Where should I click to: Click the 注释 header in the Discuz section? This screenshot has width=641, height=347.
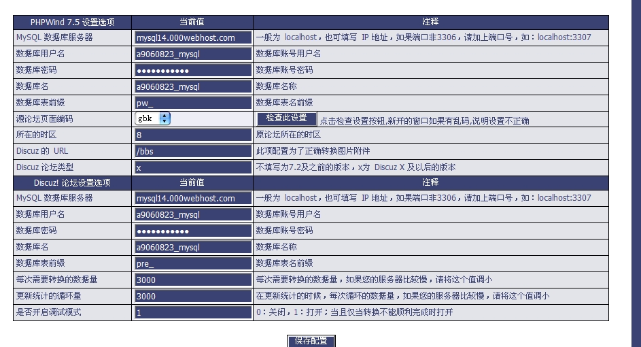point(430,182)
